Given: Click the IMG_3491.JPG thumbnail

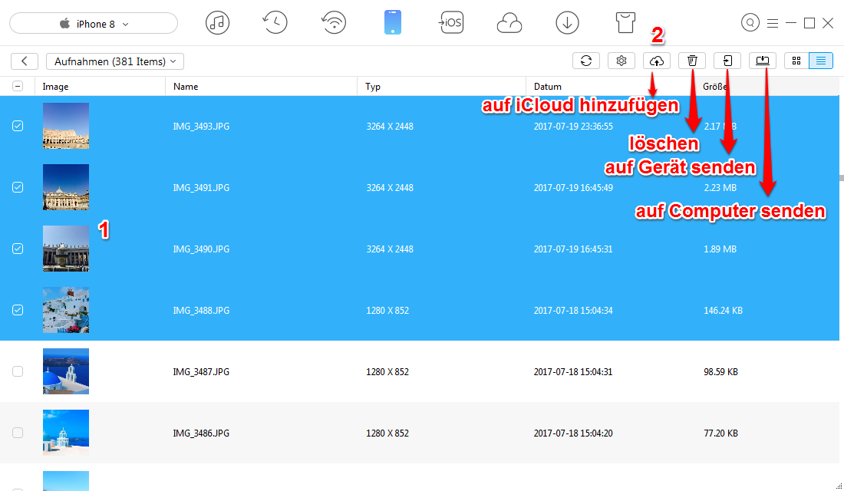Looking at the screenshot, I should (x=66, y=187).
